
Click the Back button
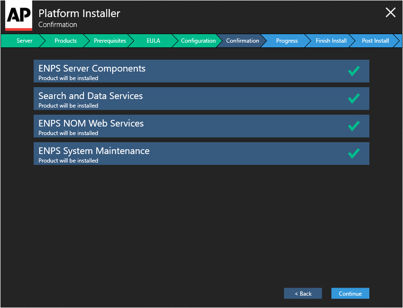coord(303,293)
